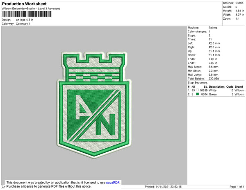Click the 'Green' description in row 2
This screenshot has width=246, height=190.
(213, 94)
